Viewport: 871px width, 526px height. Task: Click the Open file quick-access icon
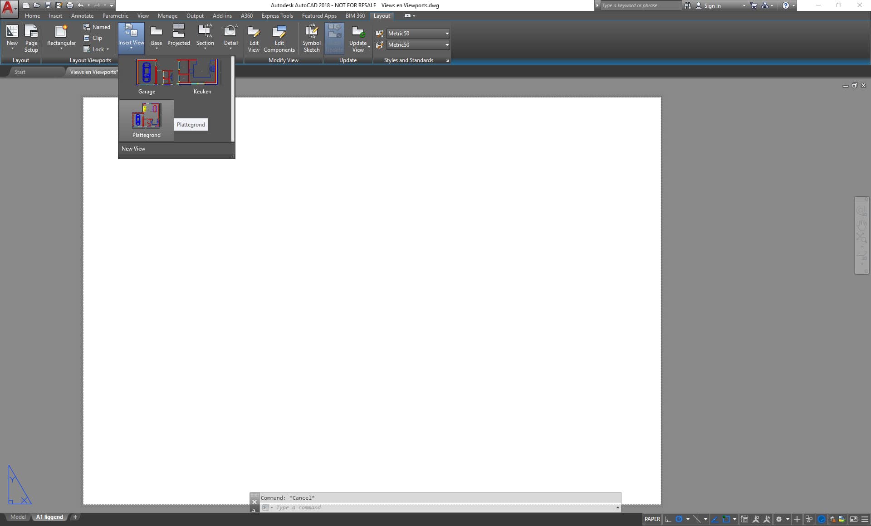pos(37,5)
